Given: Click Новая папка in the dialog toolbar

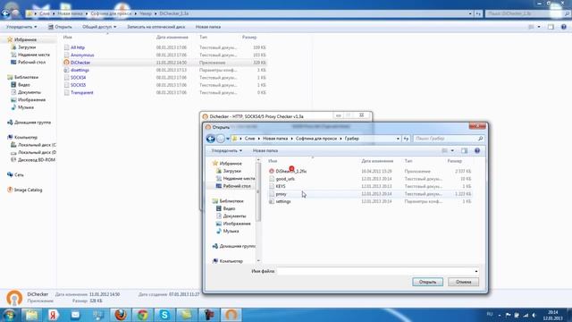Looking at the screenshot, I should coord(265,151).
